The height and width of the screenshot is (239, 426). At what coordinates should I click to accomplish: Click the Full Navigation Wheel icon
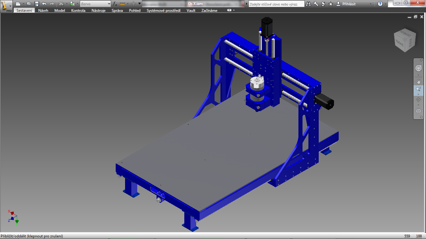[x=419, y=68]
